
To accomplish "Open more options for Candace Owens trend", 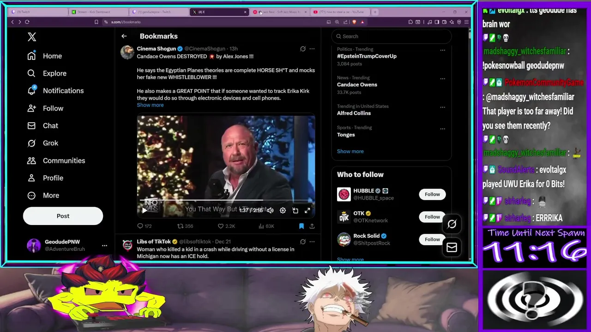I will click(x=442, y=79).
